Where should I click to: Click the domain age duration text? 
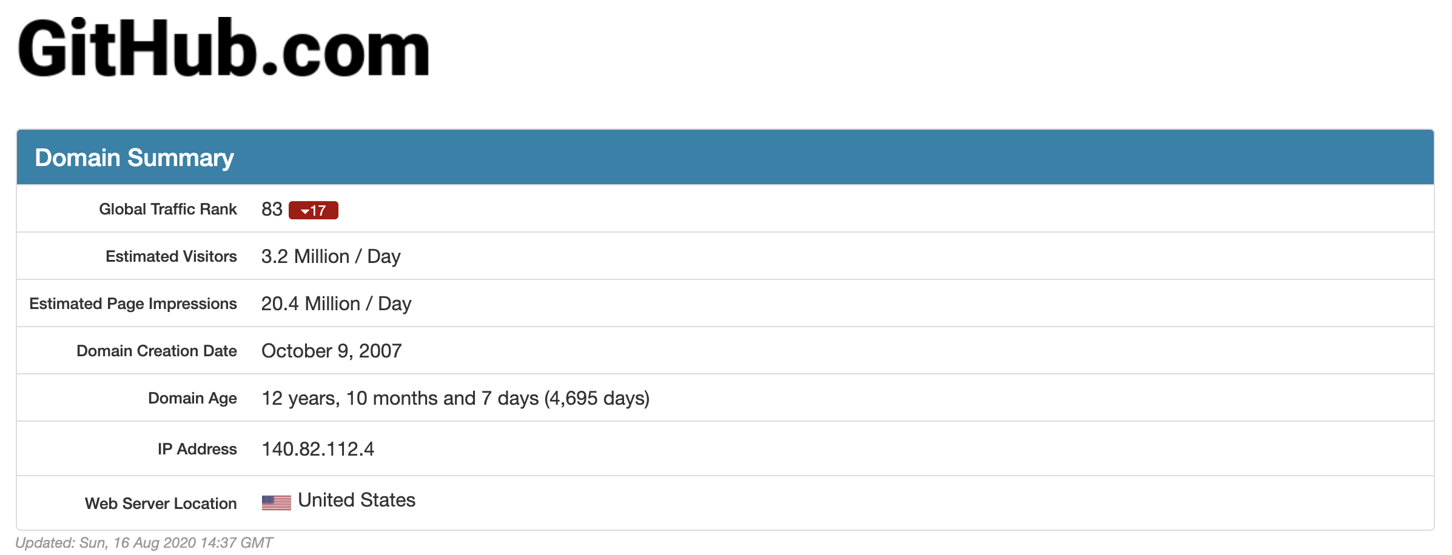455,398
